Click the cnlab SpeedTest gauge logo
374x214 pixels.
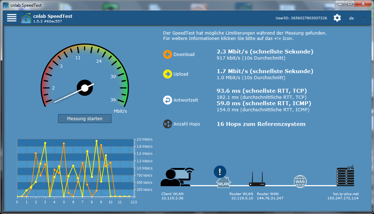click(26, 18)
